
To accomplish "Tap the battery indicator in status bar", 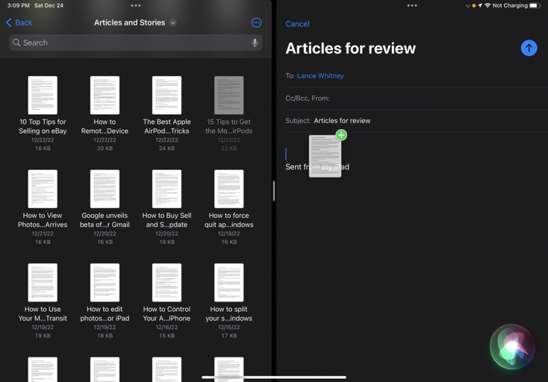I will [x=535, y=6].
